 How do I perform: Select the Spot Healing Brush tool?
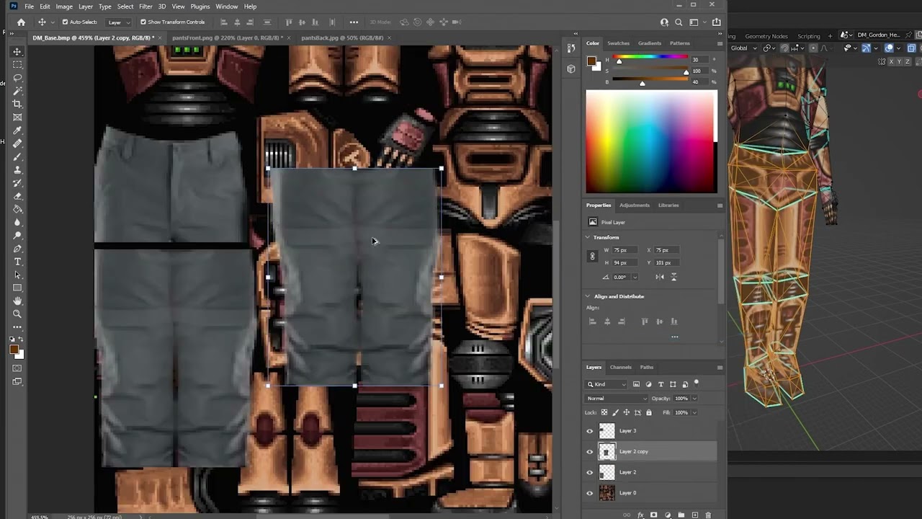click(17, 143)
